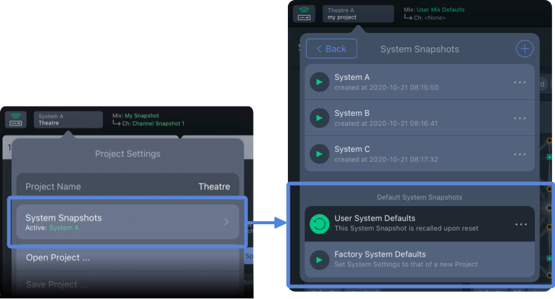Edit the Project Name field showing Theatre
Image resolution: width=555 pixels, height=299 pixels.
[x=127, y=186]
